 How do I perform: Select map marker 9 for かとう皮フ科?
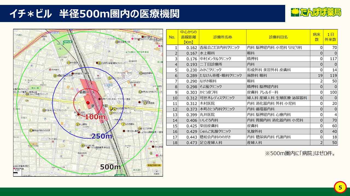click(x=83, y=146)
